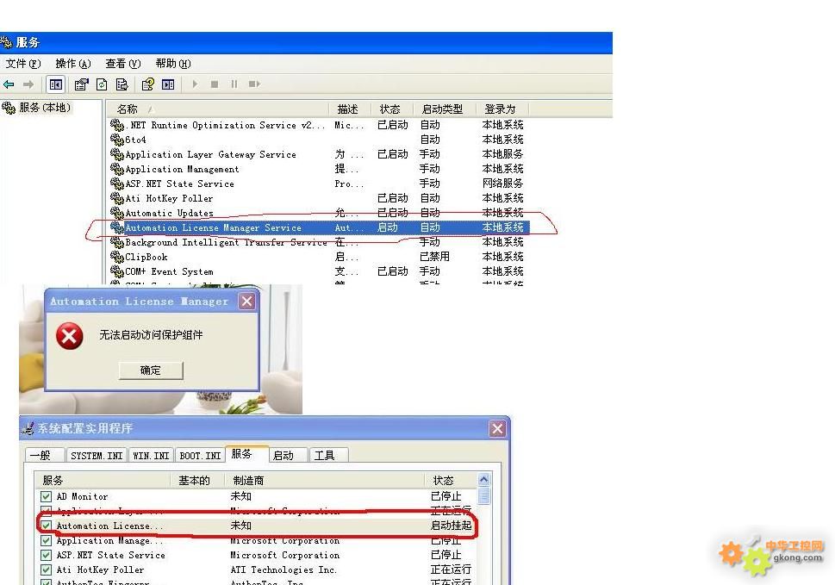Click 确定 button in error dialog
The width and height of the screenshot is (835, 585).
(x=151, y=370)
